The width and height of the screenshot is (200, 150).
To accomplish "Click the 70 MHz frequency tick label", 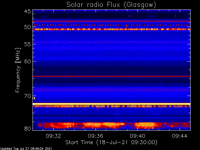I will point(27,96).
